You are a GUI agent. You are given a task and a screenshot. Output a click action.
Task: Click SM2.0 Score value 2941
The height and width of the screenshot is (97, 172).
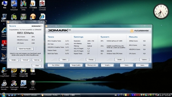pyautogui.click(x=33, y=37)
